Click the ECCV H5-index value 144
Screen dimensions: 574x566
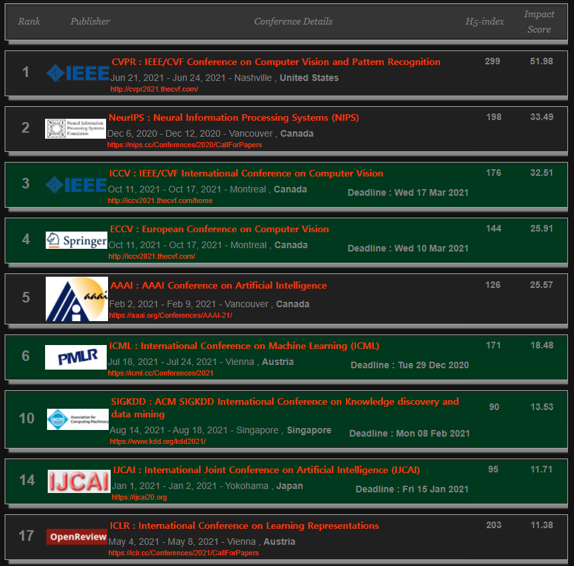coord(493,228)
